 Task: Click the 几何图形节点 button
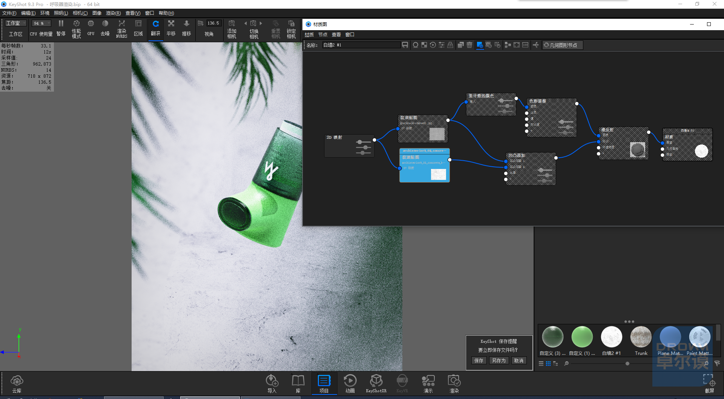click(x=563, y=45)
